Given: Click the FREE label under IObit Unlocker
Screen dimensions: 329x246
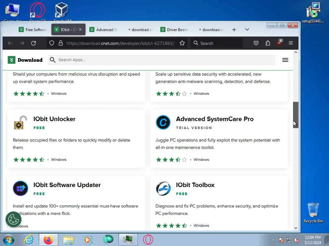Looking at the screenshot, I should (39, 128).
